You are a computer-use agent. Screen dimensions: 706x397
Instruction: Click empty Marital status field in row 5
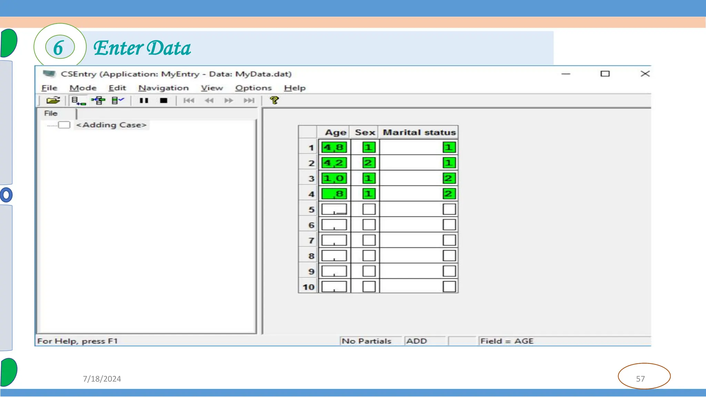pos(449,209)
